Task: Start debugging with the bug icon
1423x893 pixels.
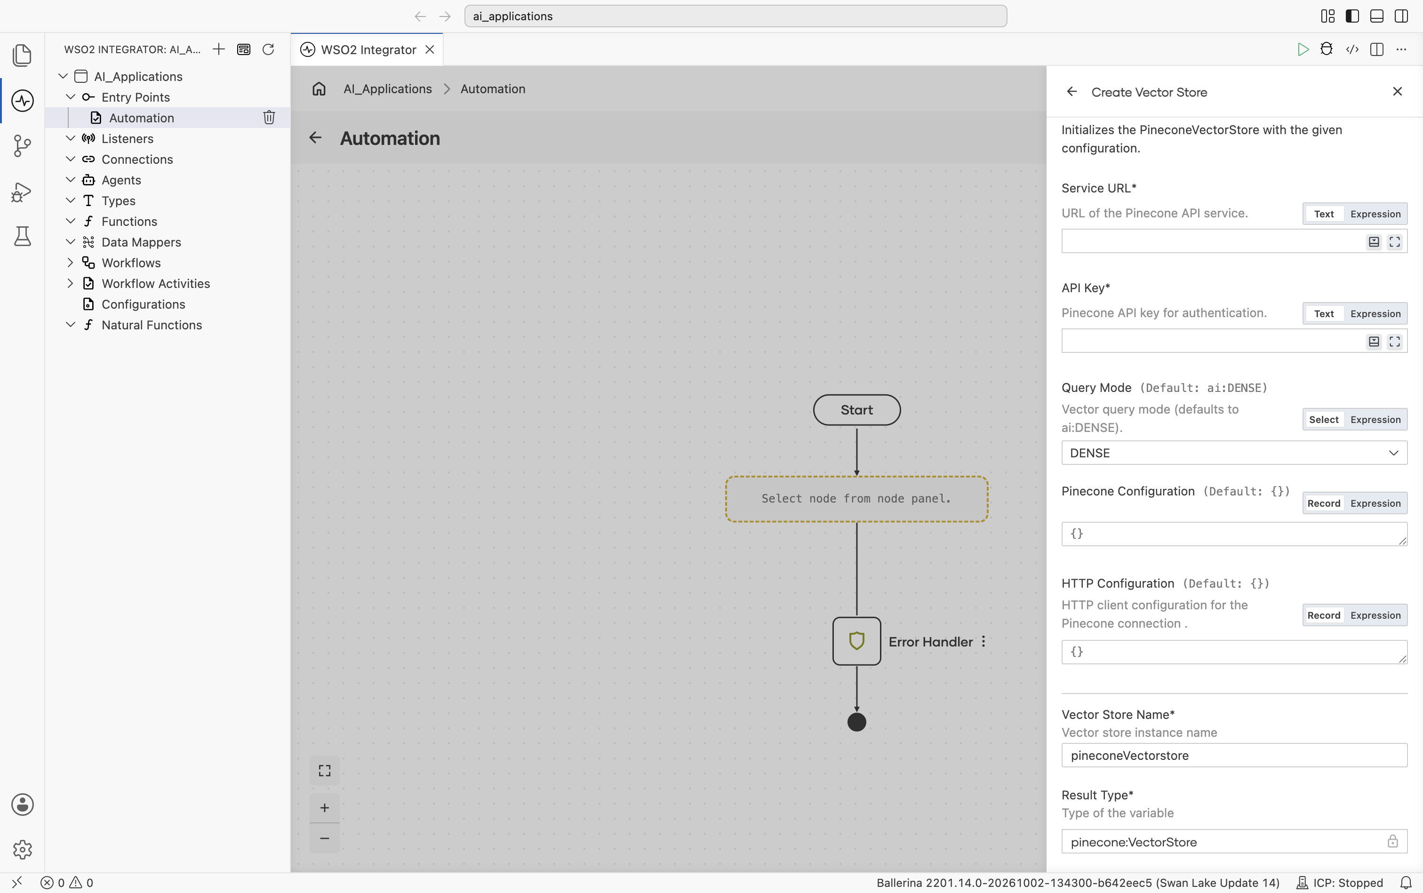Action: click(1327, 49)
